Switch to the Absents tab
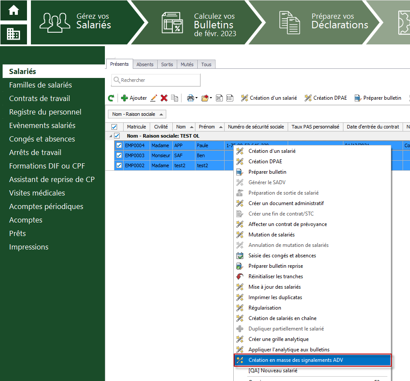Viewport: 410px width, 381px height. point(145,64)
